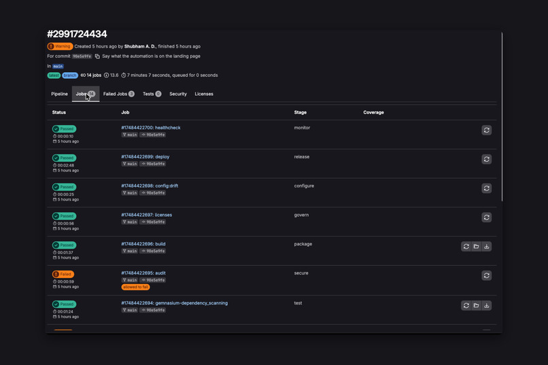Click the Passed badge on gemnasium row
548x365 pixels.
65,305
